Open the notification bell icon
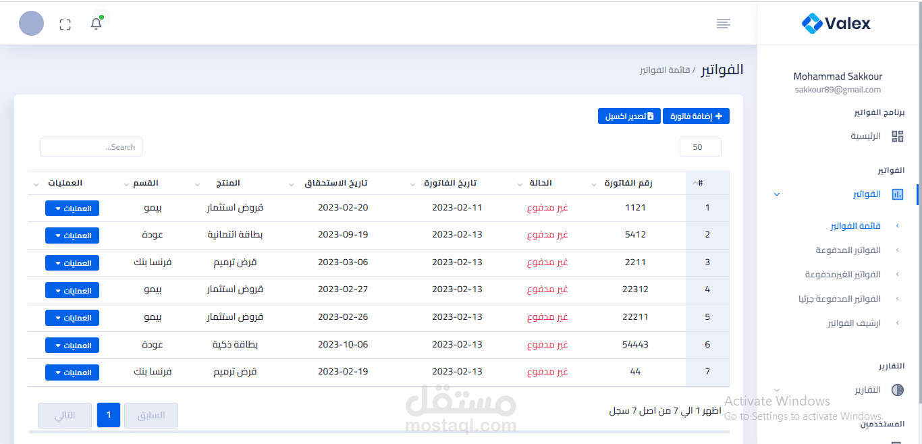 95,23
